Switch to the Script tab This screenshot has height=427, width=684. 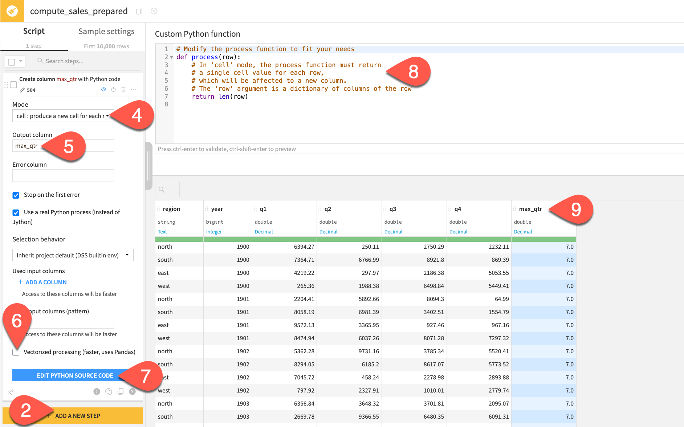click(34, 31)
